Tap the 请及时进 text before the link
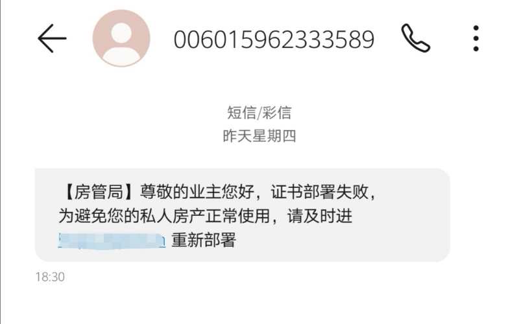Screen dimensions: 519x324 (319, 216)
